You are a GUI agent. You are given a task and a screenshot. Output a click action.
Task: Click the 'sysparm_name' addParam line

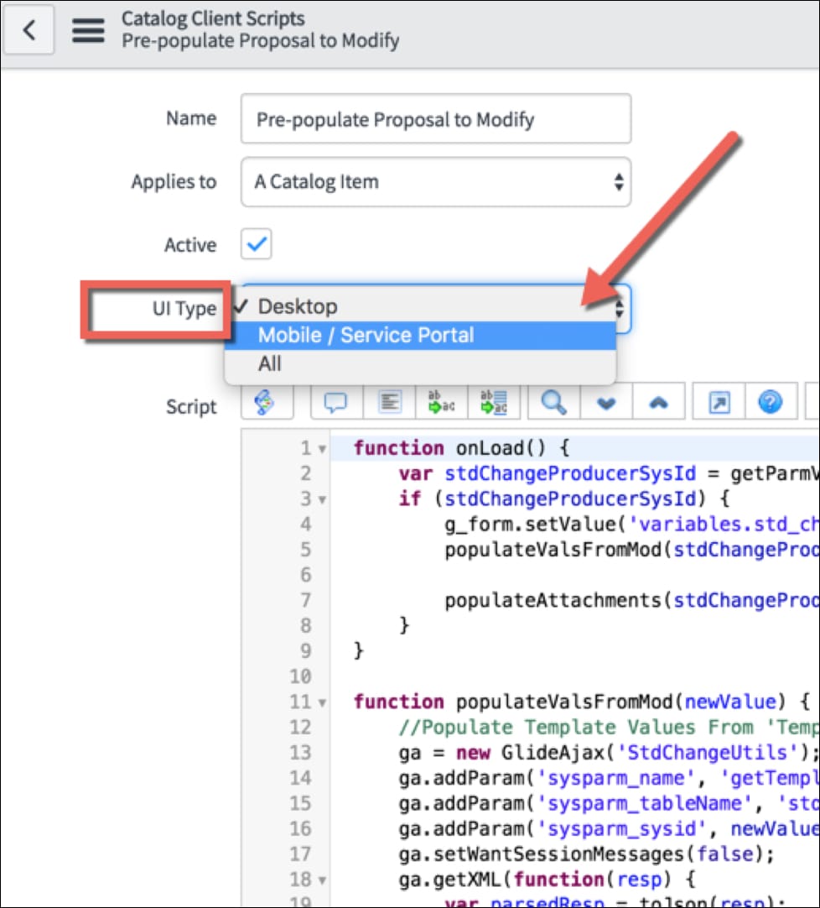(609, 778)
